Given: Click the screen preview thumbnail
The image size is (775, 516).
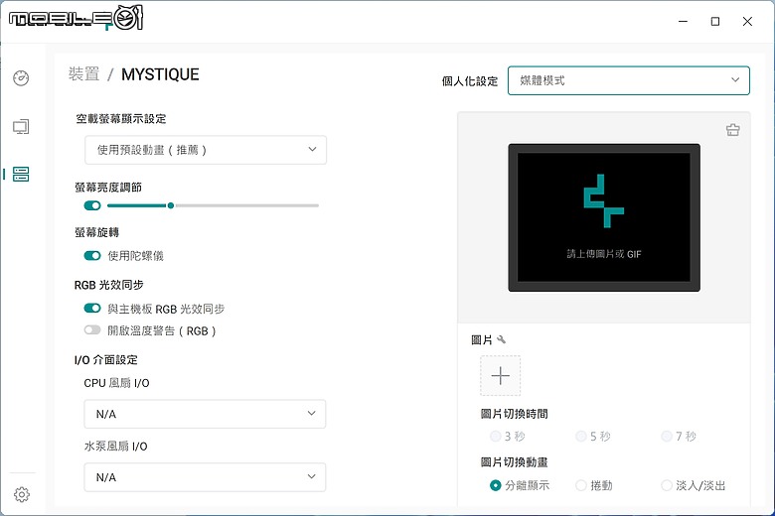Looking at the screenshot, I should coord(604,217).
